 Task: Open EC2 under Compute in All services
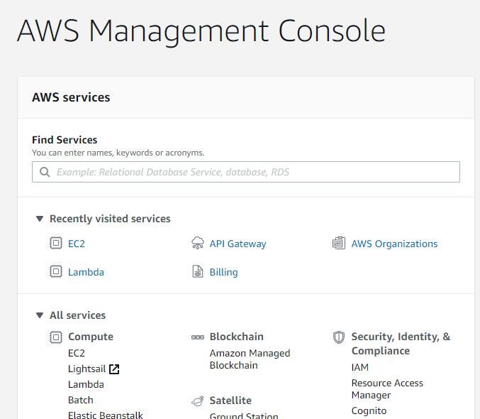click(77, 353)
